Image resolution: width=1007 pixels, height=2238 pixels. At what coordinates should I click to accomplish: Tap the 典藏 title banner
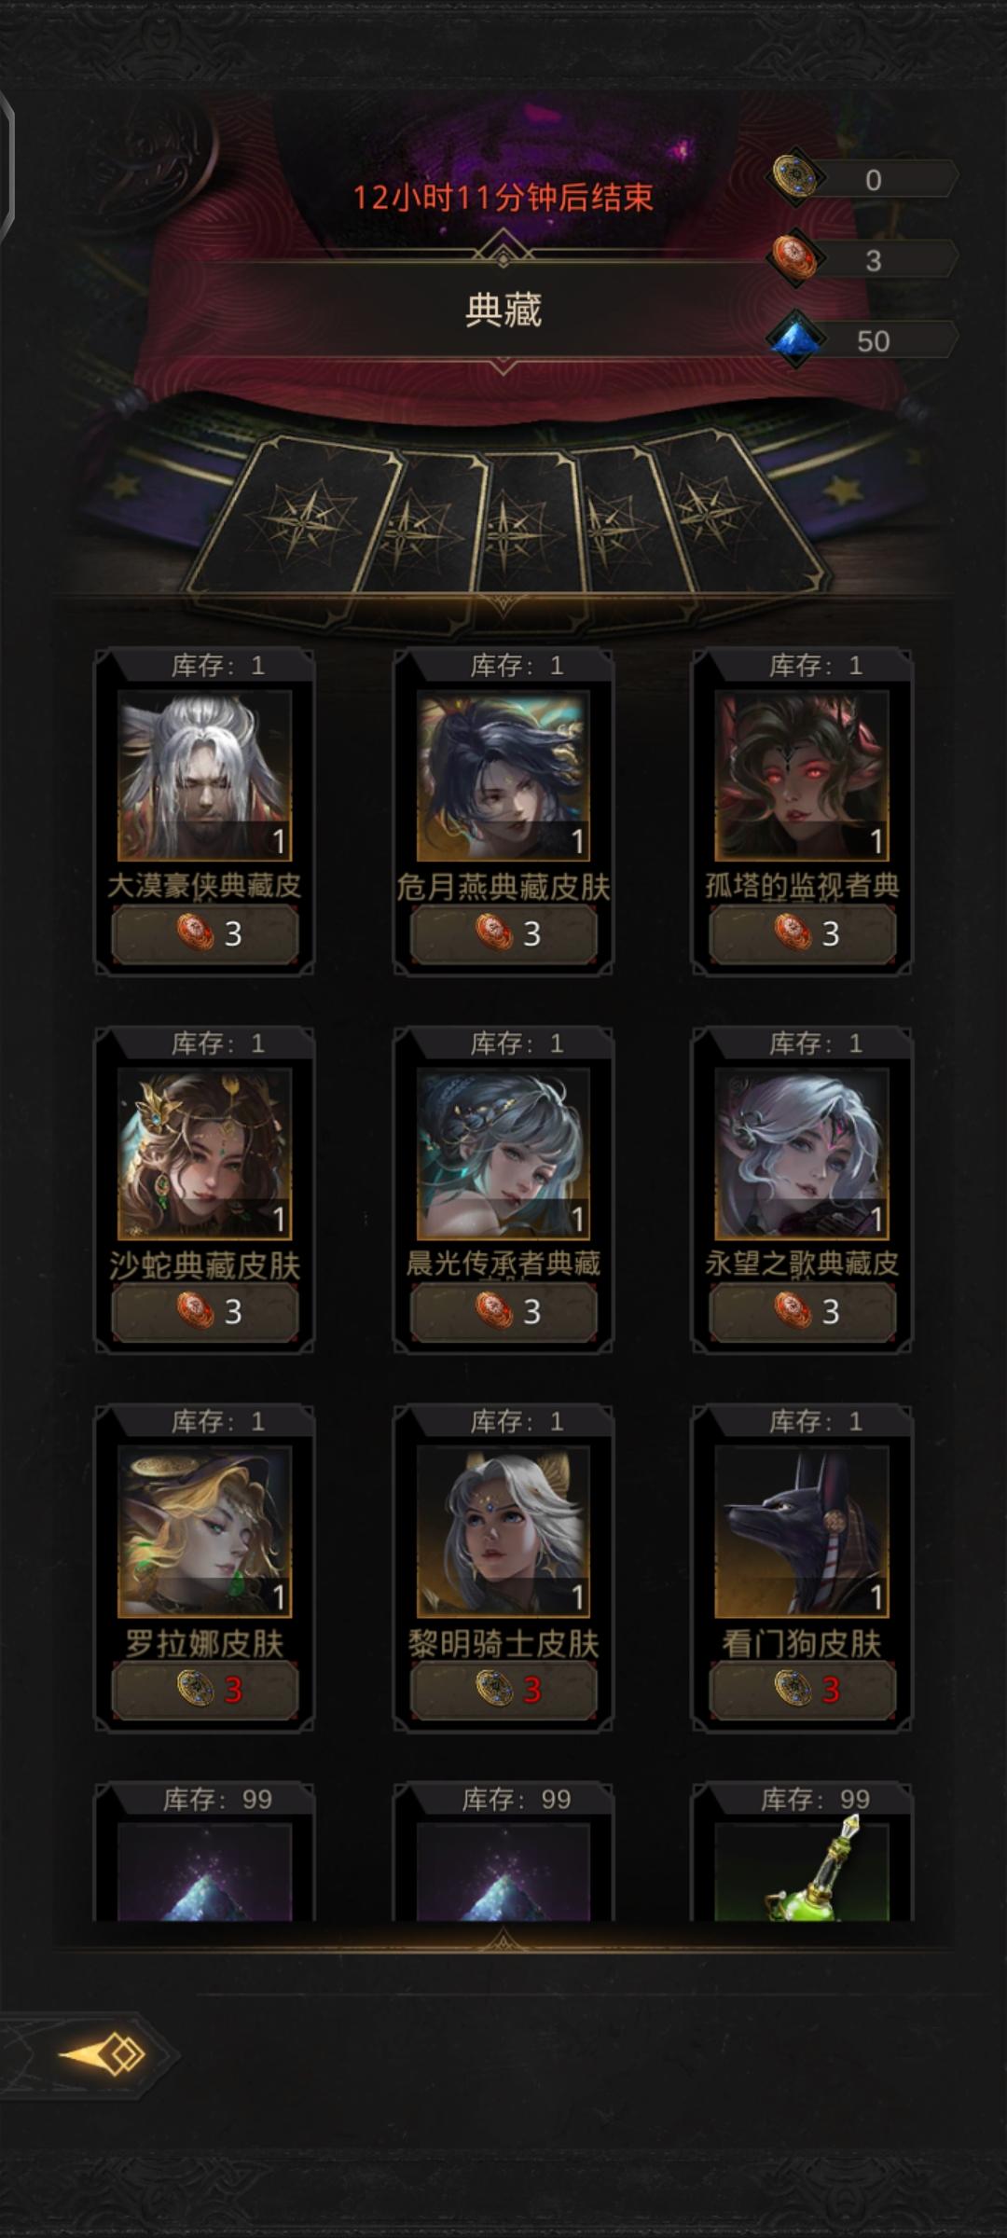click(x=504, y=310)
